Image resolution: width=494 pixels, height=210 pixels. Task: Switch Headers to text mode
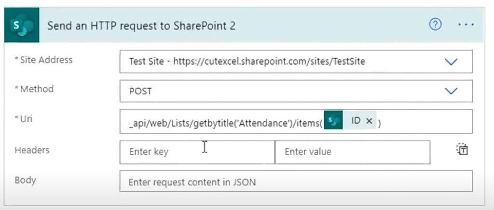pos(462,149)
